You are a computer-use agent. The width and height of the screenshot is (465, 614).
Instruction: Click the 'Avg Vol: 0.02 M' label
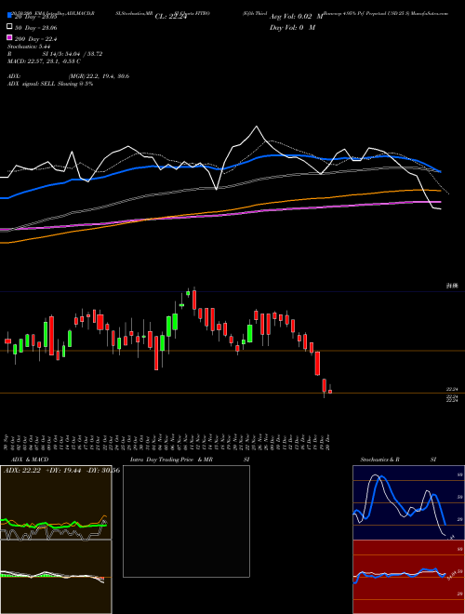pos(297,17)
